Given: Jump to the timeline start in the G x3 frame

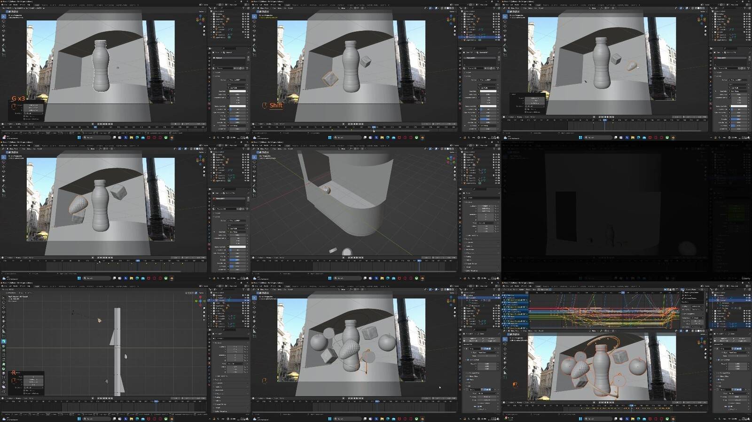Looking at the screenshot, I should [98, 124].
